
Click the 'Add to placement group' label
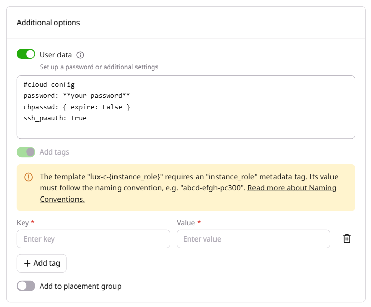point(80,286)
